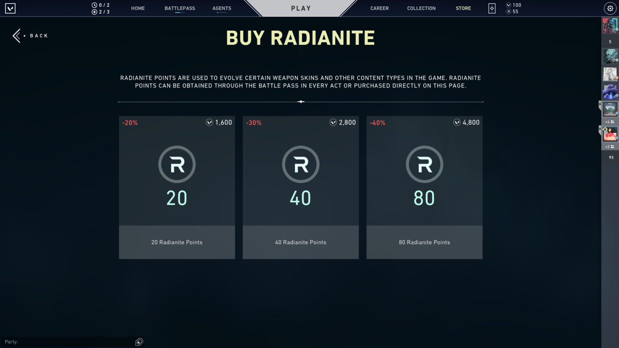
Task: Go to the Home tab
Action: click(x=138, y=8)
